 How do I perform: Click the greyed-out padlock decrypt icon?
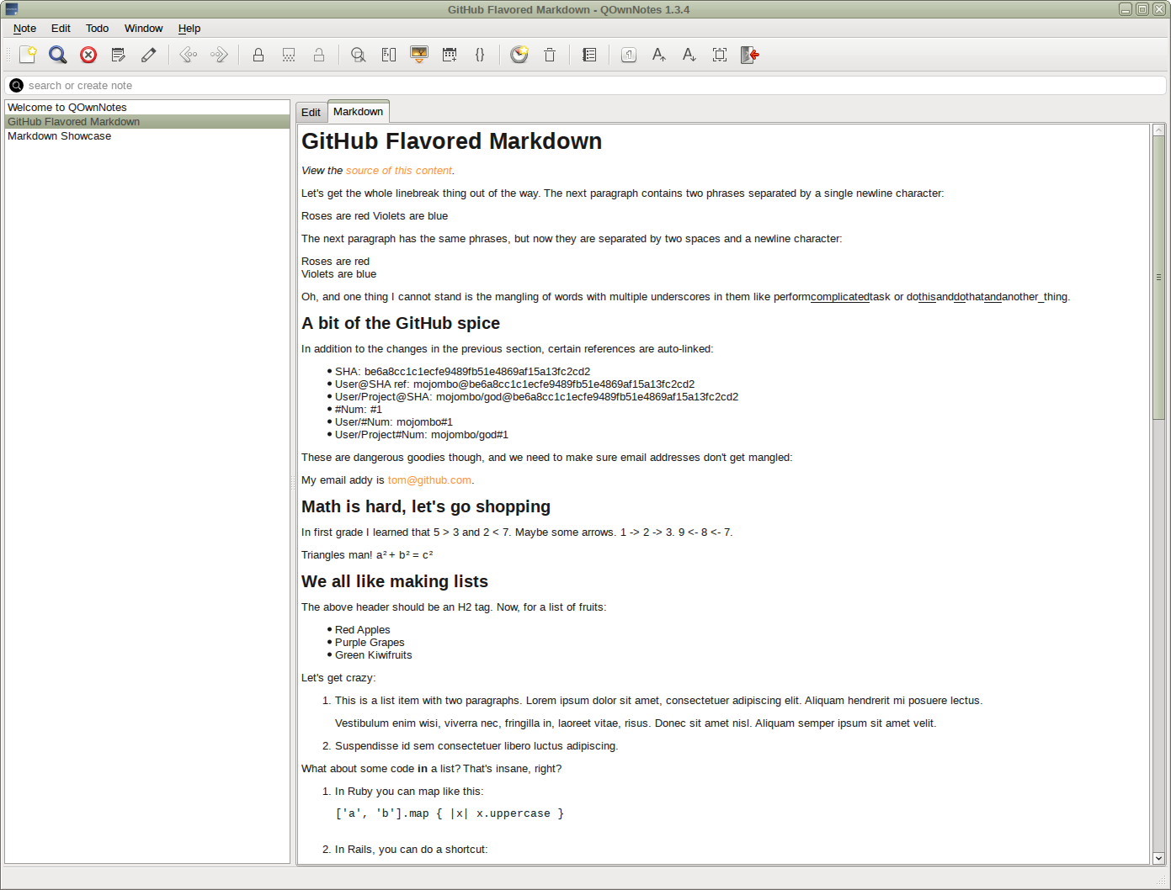pos(319,55)
